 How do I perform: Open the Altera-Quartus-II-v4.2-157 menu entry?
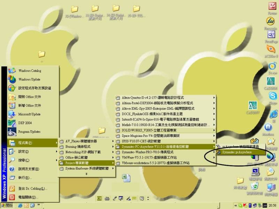point(165,98)
